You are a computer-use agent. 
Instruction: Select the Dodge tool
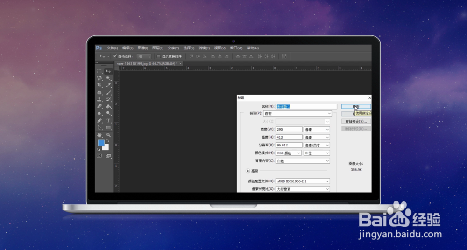pyautogui.click(x=108, y=113)
